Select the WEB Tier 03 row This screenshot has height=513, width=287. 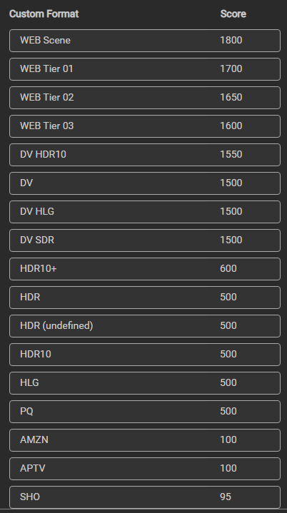[145, 126]
